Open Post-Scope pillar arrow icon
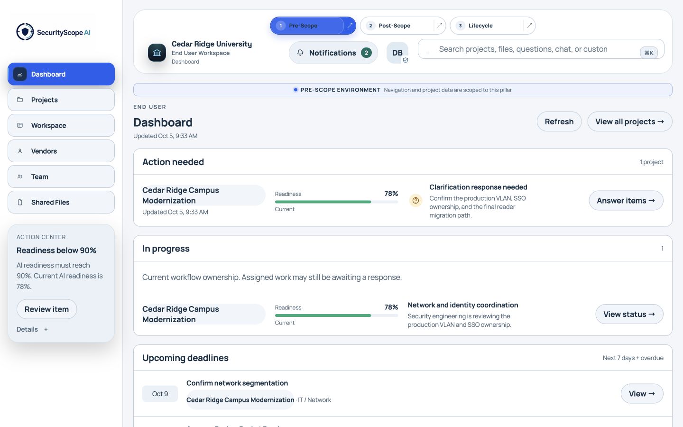This screenshot has height=427, width=683. [440, 26]
